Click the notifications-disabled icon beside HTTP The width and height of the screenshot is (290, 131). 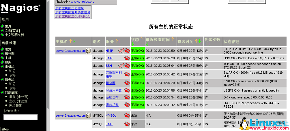[121, 51]
